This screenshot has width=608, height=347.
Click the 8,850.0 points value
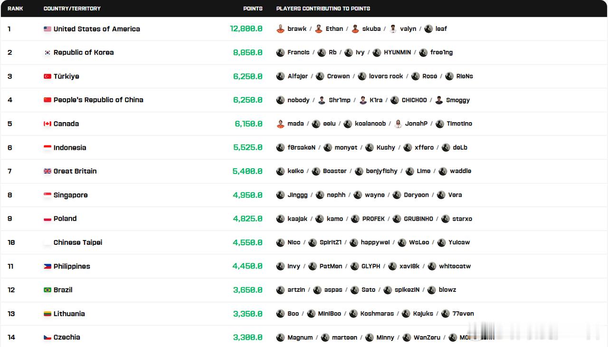(x=248, y=53)
